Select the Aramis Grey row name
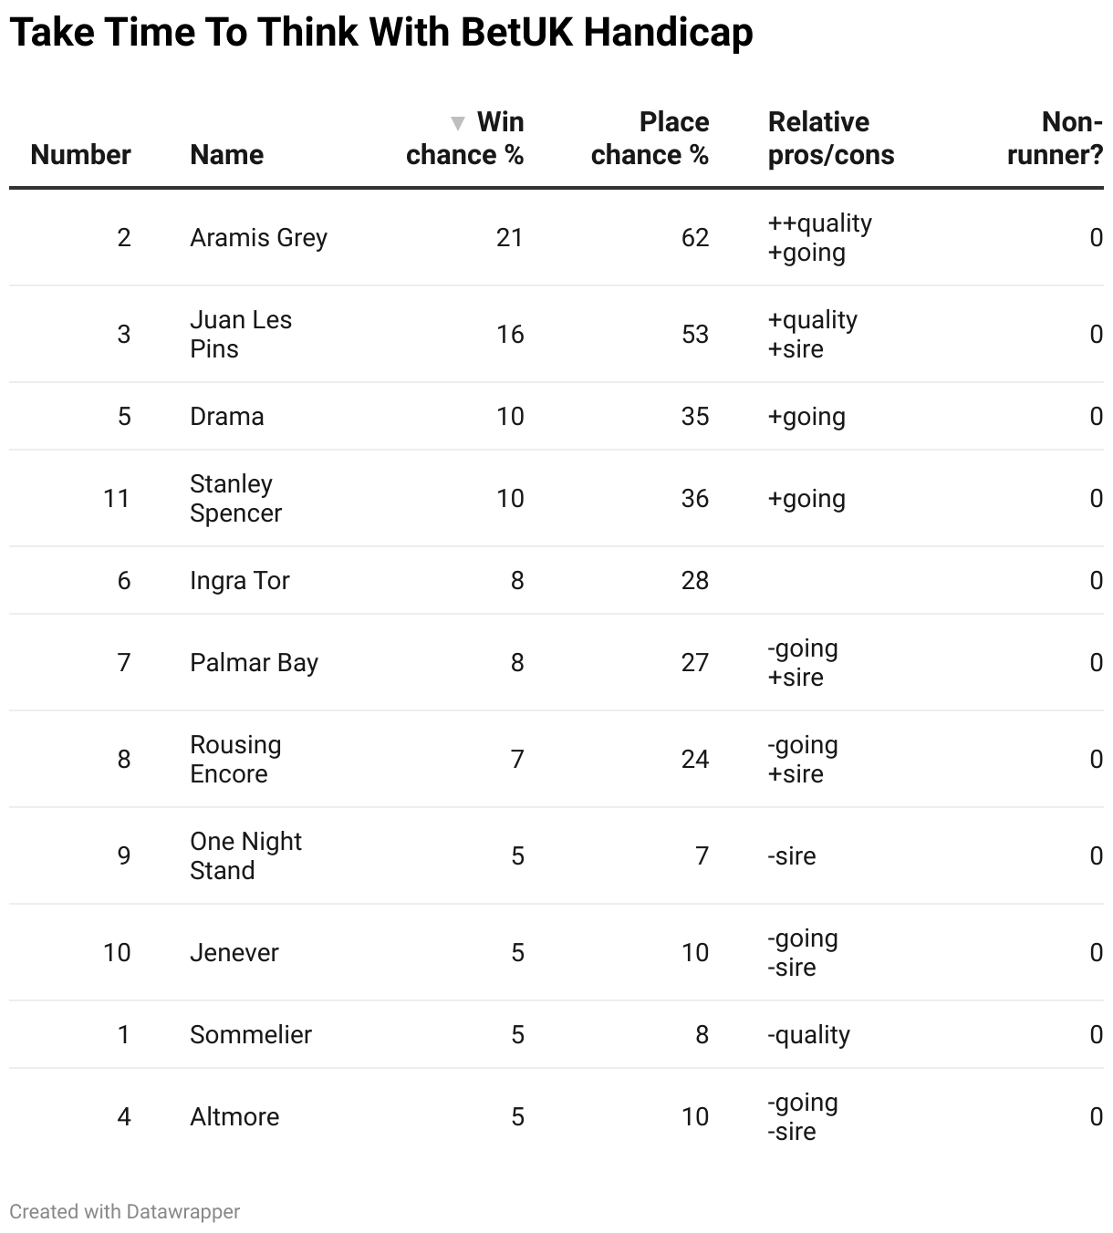The height and width of the screenshot is (1233, 1113). coord(258,238)
